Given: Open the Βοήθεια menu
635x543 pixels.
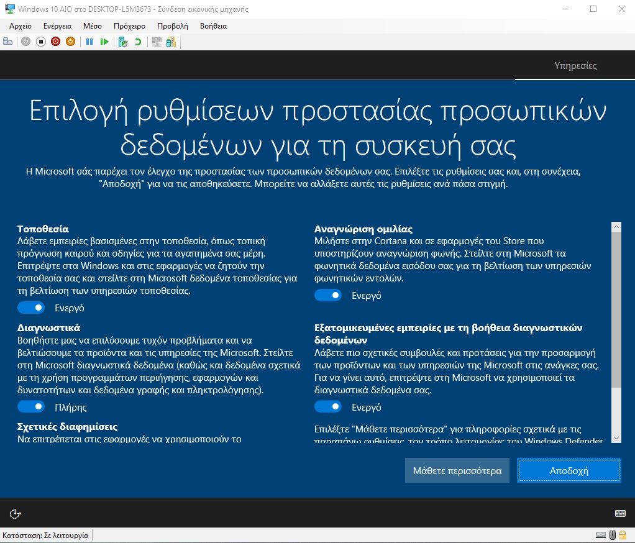Looking at the screenshot, I should 213,26.
